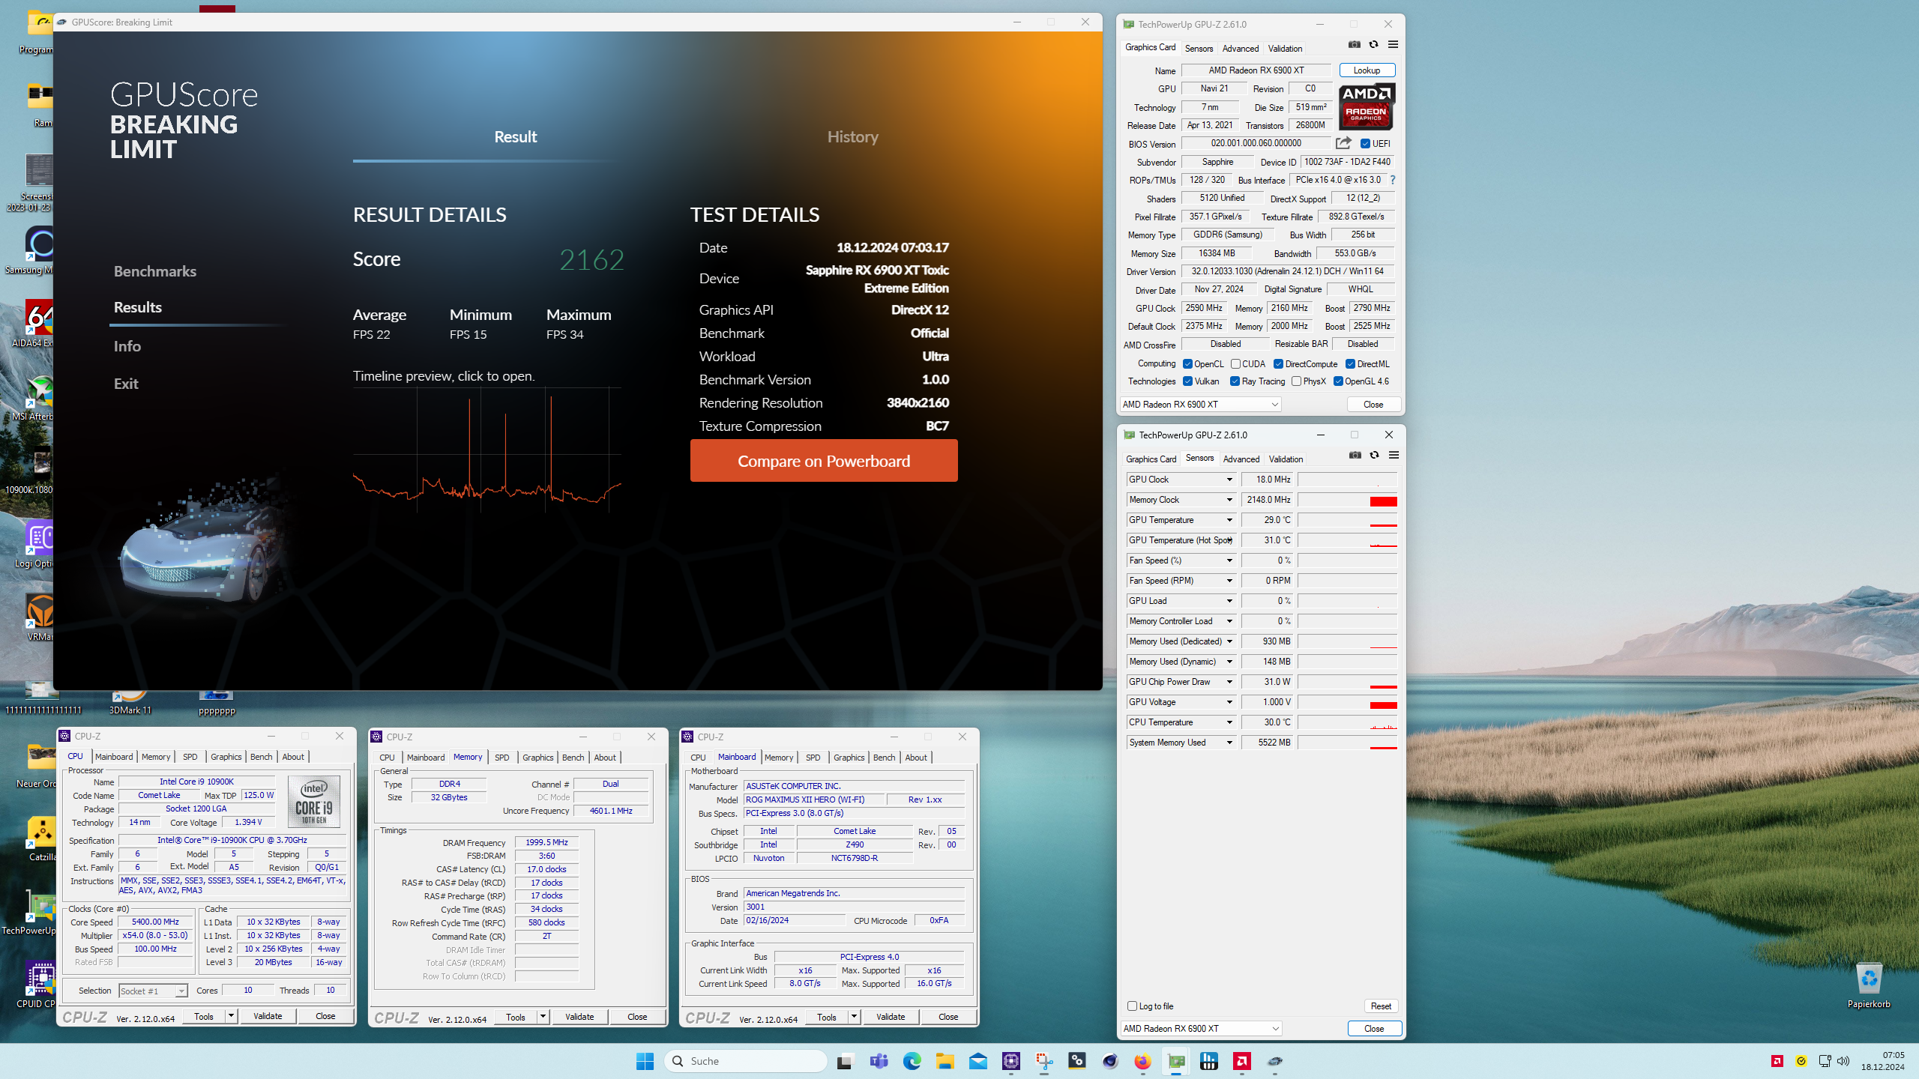Switch to the Advanced tab in the top GPU-Z window
This screenshot has width=1919, height=1079.
tap(1241, 49)
